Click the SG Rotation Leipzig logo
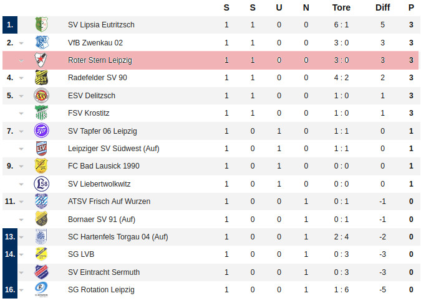 tap(41, 290)
